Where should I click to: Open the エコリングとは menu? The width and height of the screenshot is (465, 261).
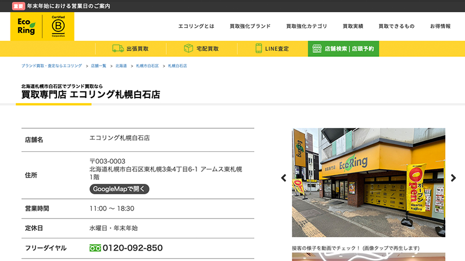click(x=196, y=26)
